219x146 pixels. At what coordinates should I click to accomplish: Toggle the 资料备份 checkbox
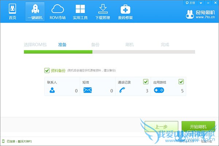pos(47,70)
